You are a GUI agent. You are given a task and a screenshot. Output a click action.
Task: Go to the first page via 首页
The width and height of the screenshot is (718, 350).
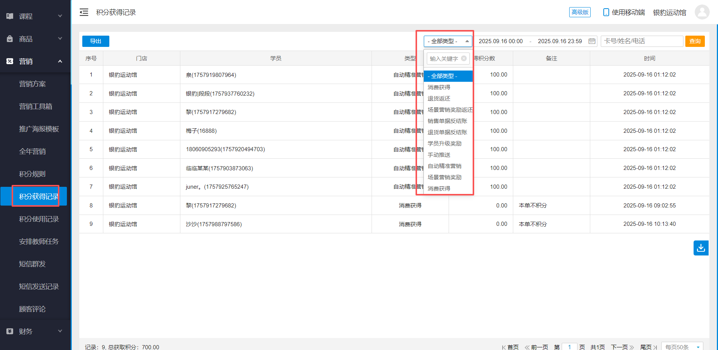510,347
